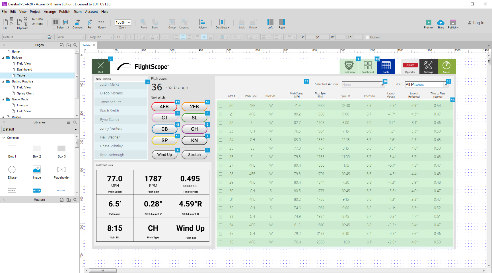
Task: Click the Armed gauge icon
Action: click(446, 65)
